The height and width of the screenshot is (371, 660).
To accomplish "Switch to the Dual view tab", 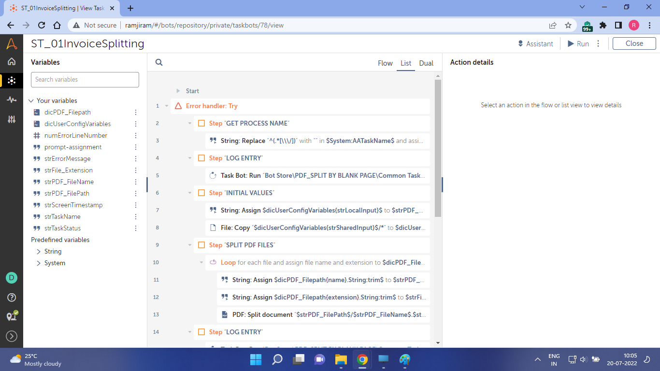I will pos(426,63).
